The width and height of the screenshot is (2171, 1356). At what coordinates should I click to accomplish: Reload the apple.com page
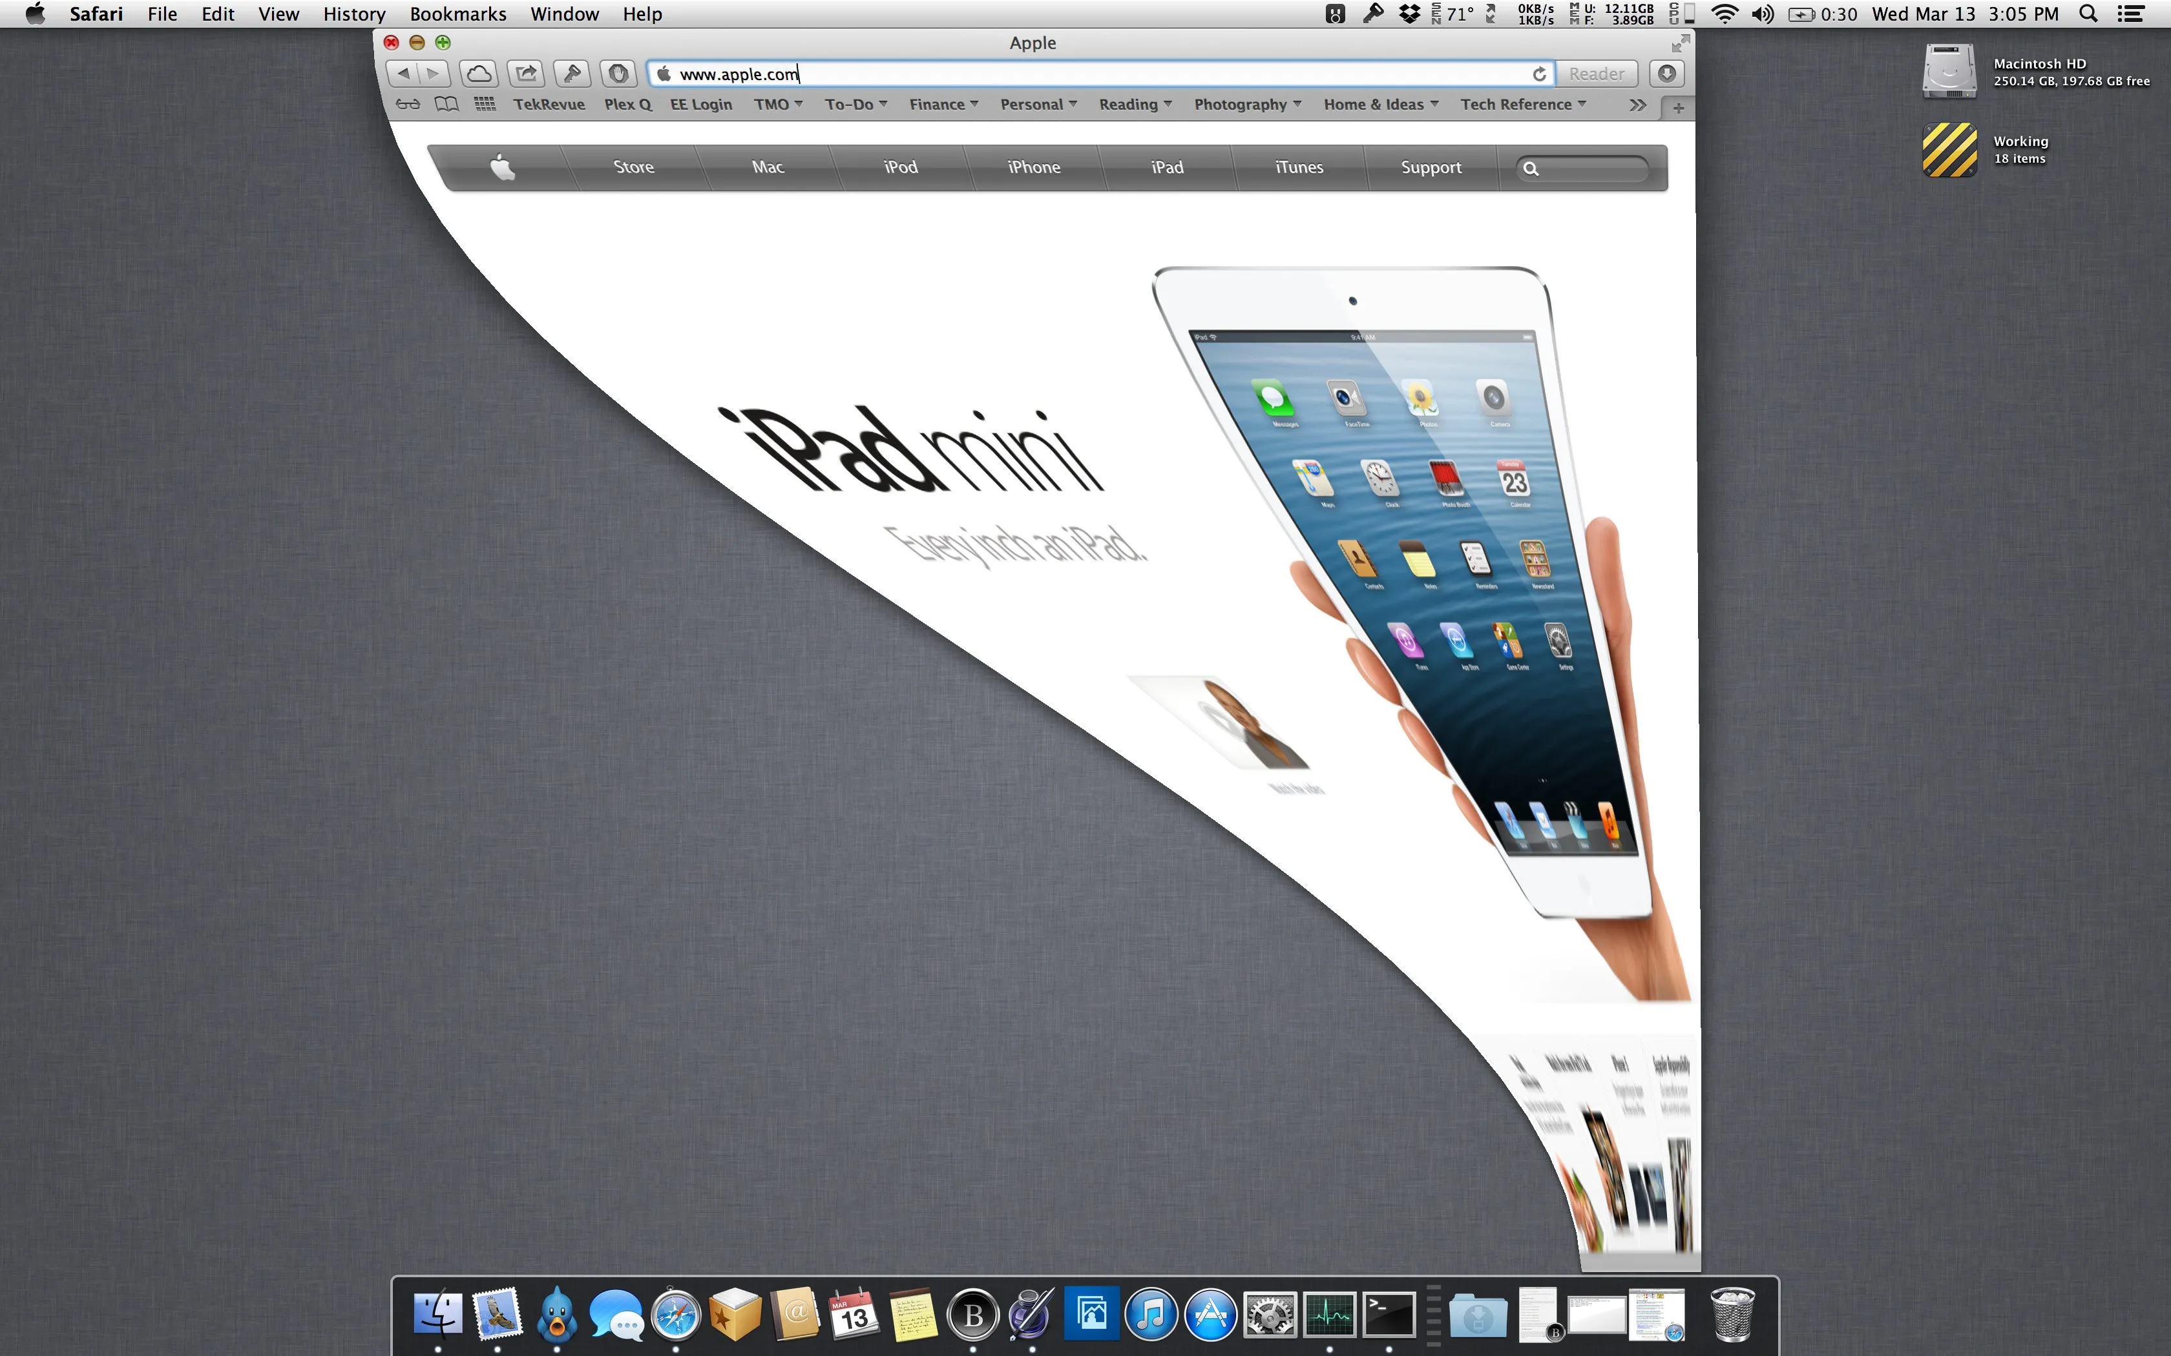1540,74
